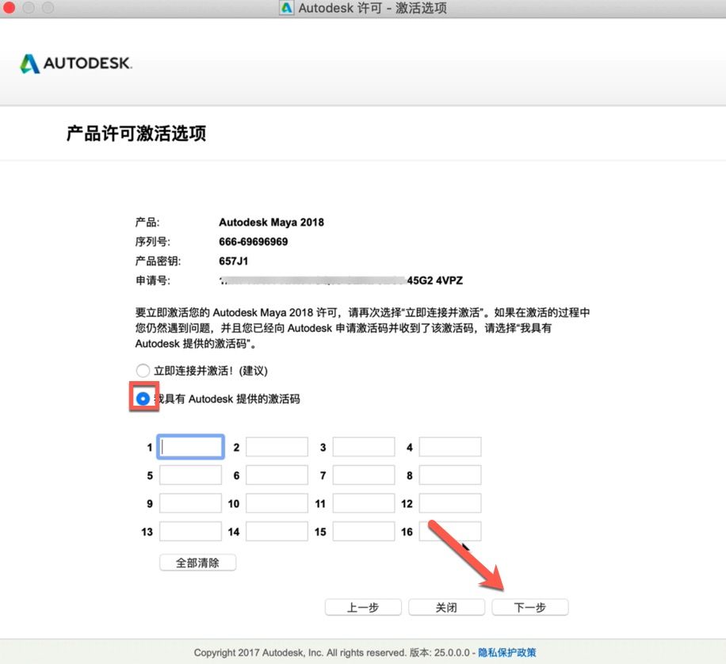Click activation code field 7

pyautogui.click(x=364, y=475)
